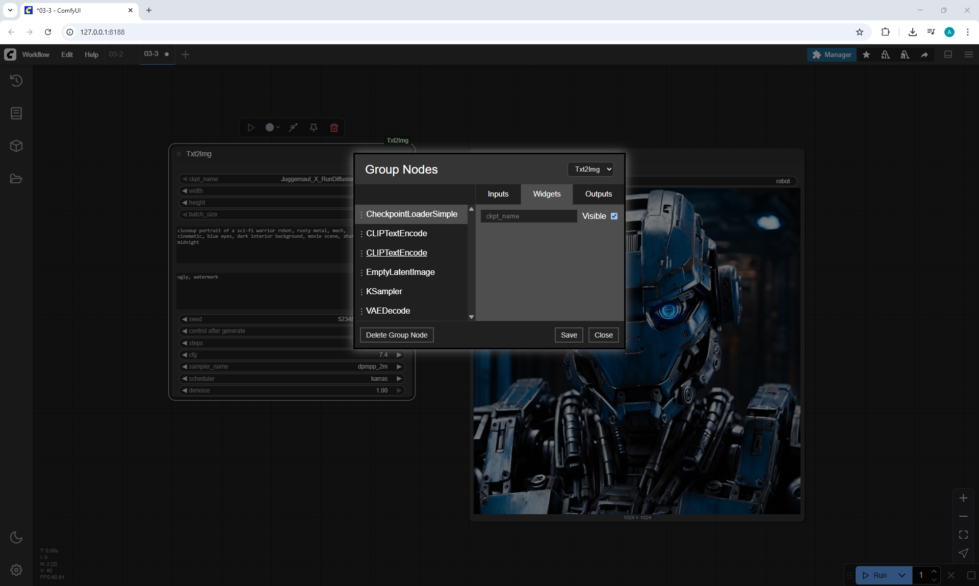Uncheck the Visible checkbox for ckpt_name
The height and width of the screenshot is (586, 979).
[614, 216]
